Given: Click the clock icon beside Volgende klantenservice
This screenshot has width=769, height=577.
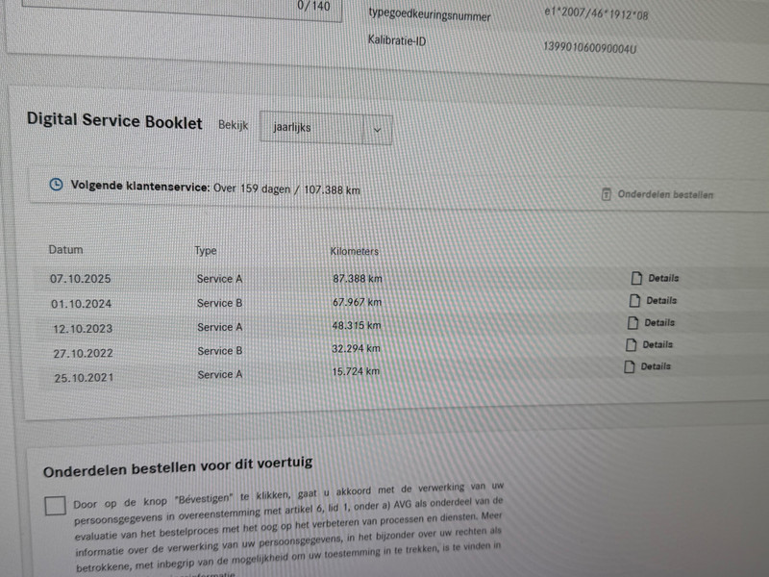Looking at the screenshot, I should [x=57, y=184].
